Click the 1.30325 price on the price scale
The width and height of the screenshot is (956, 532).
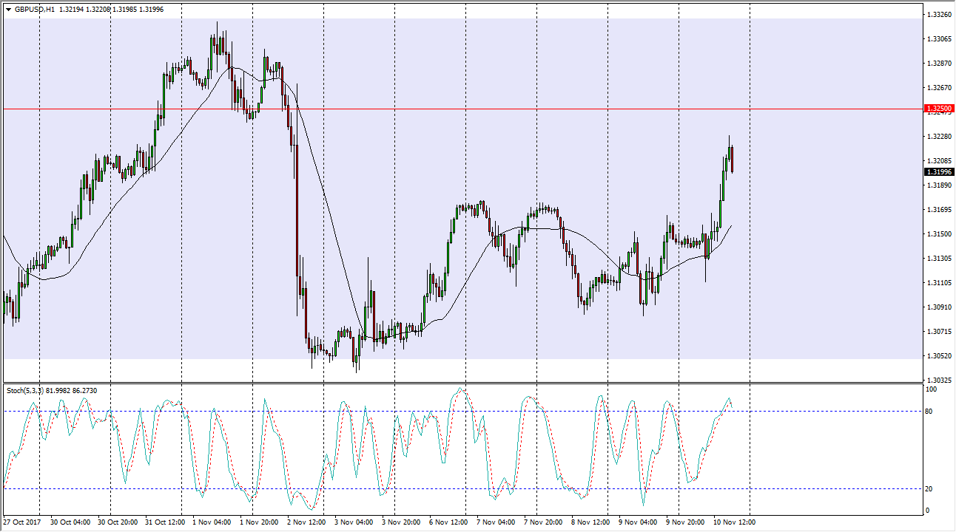[939, 380]
